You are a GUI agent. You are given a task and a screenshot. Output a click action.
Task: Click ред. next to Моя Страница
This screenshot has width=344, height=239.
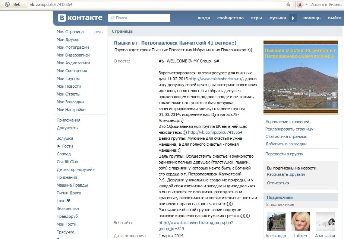point(98,32)
